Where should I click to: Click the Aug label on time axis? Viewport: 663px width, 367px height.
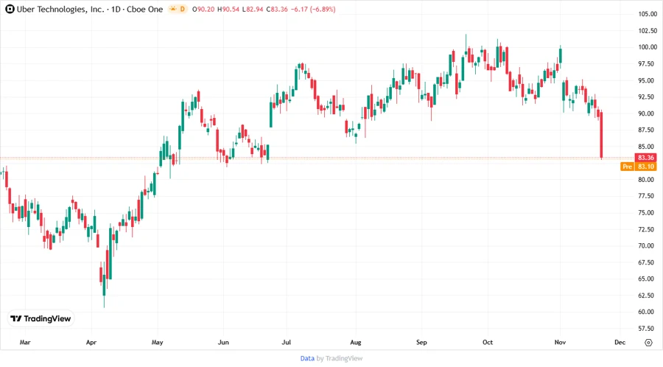coord(356,343)
